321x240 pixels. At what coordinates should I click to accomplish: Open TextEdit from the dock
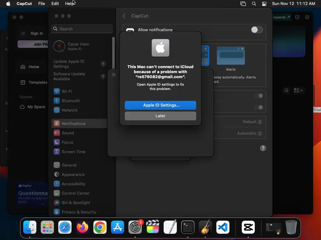coord(170,227)
